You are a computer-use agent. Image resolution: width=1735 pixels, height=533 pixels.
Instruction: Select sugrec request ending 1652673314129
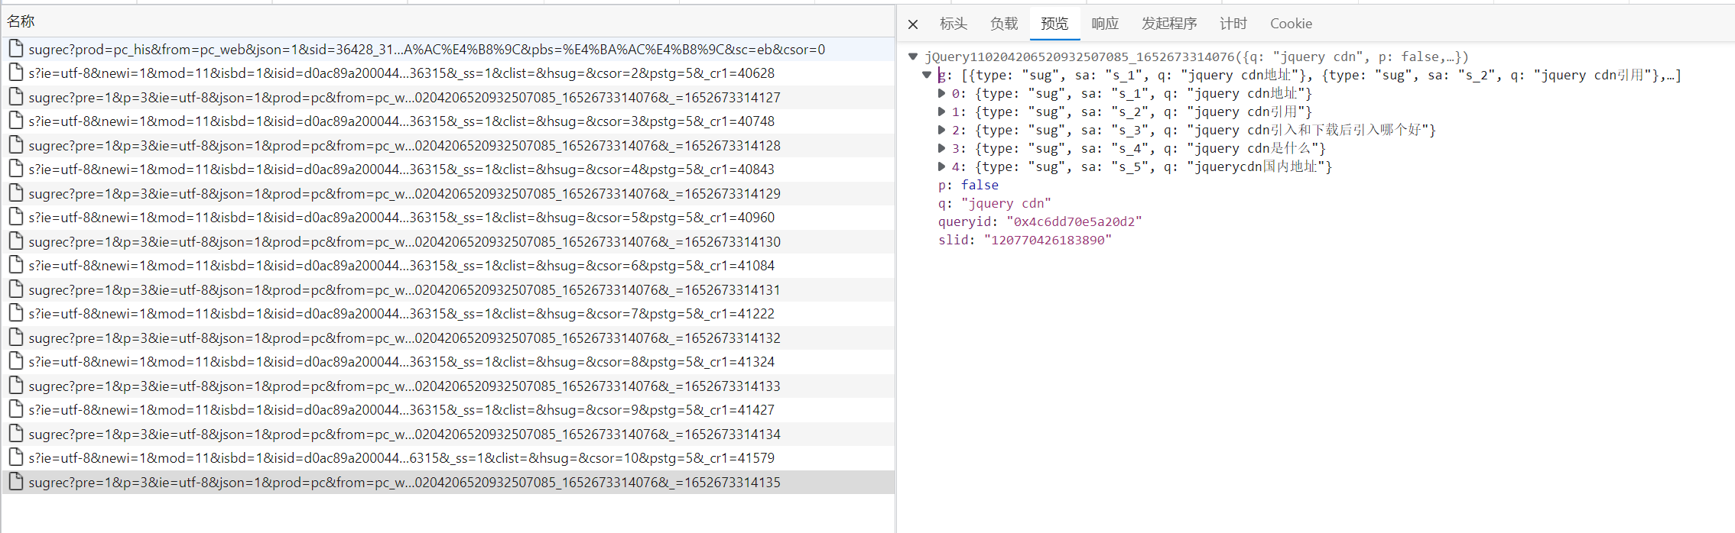(x=448, y=194)
